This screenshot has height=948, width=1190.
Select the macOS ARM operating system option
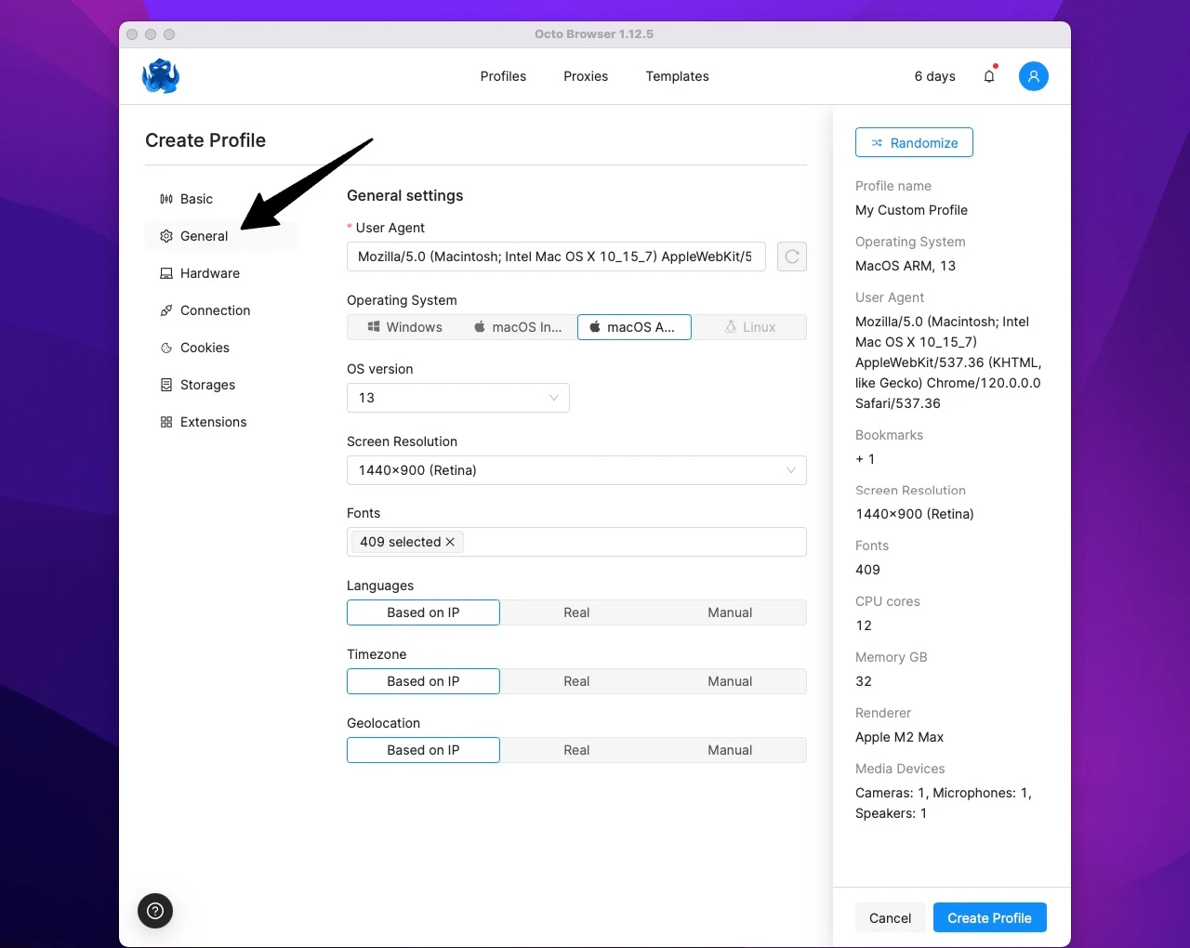point(634,326)
